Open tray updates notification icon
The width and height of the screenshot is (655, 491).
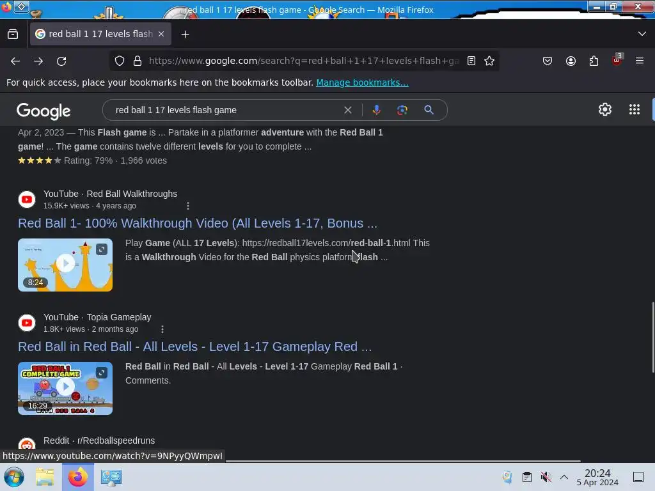[x=507, y=477]
